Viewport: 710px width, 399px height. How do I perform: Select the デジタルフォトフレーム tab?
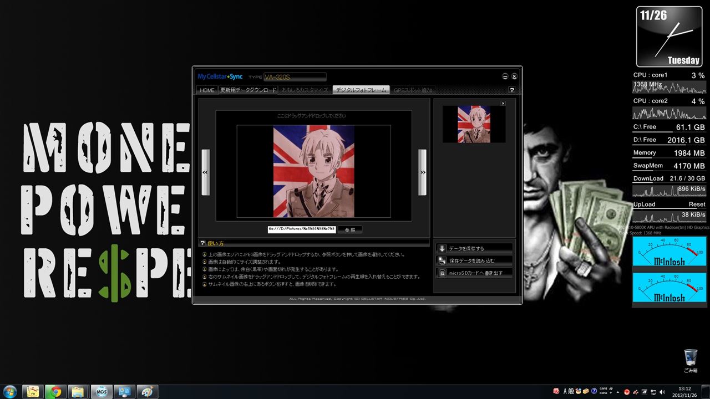point(361,90)
